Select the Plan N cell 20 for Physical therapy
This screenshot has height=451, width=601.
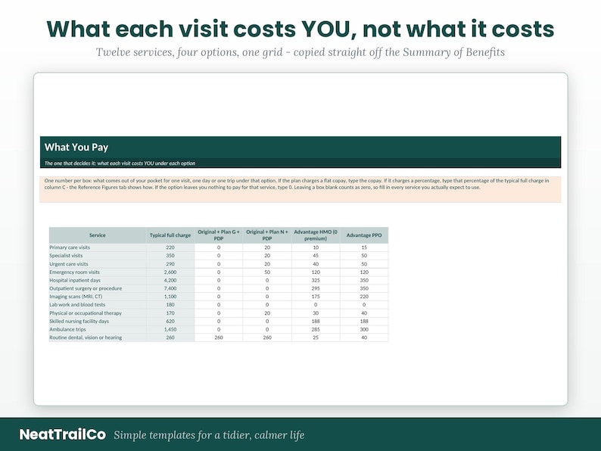[x=267, y=313]
